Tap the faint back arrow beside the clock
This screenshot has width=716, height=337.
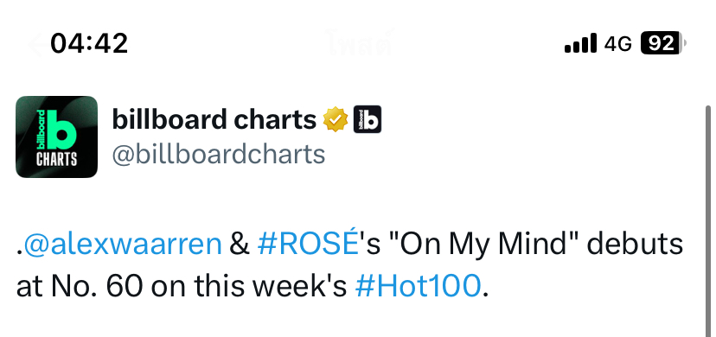[36, 45]
